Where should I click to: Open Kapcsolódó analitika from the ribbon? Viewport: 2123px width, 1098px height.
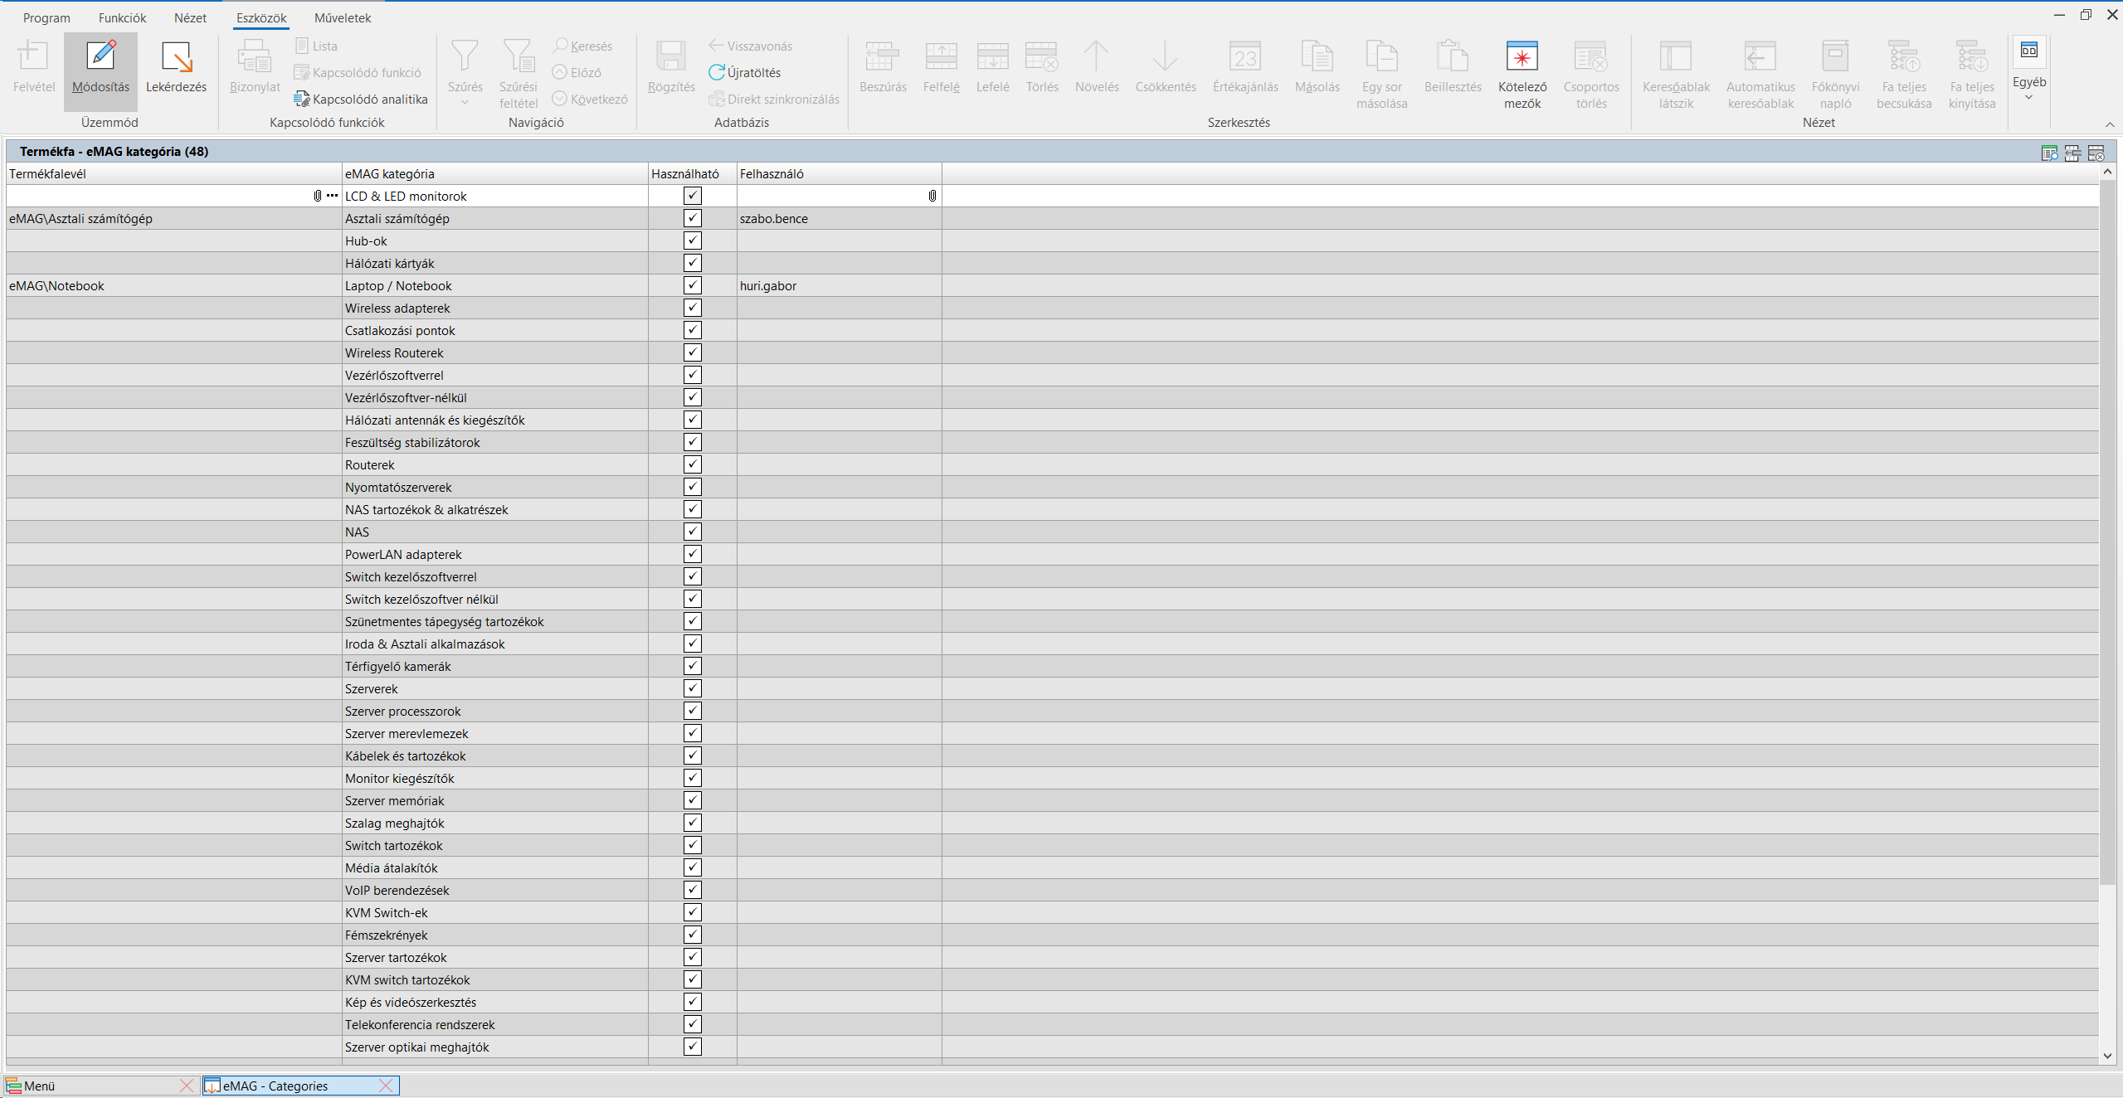[x=361, y=99]
